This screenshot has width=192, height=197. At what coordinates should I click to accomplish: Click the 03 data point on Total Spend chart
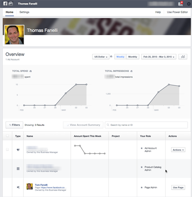pos(86,84)
